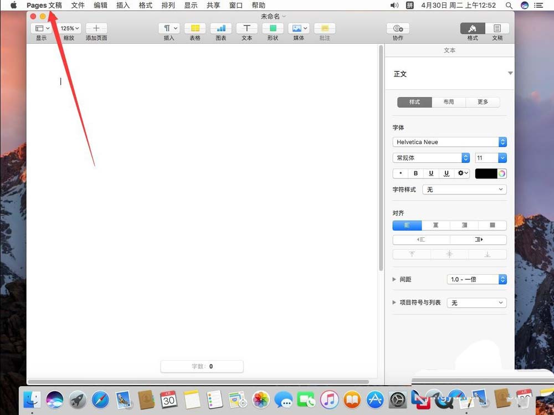Toggle the 文稿 document inspector
Image resolution: width=554 pixels, height=415 pixels.
pos(497,28)
